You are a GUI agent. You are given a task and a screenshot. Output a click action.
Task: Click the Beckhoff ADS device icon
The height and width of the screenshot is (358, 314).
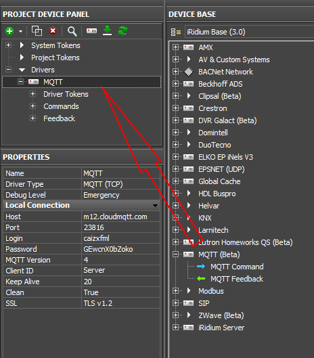tap(188, 84)
